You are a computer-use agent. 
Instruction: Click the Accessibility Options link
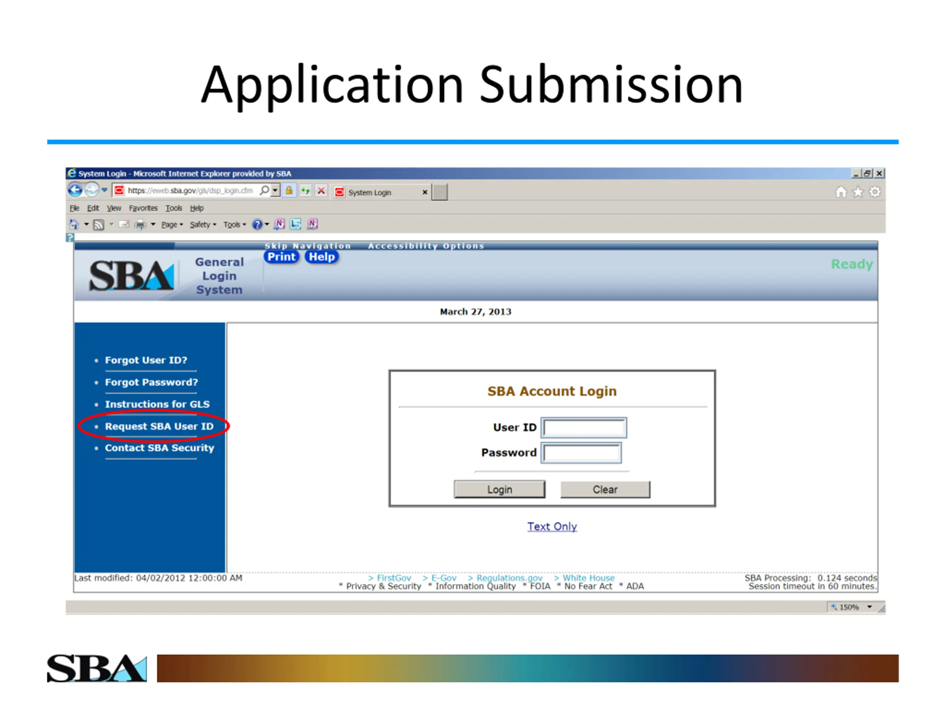pos(426,246)
